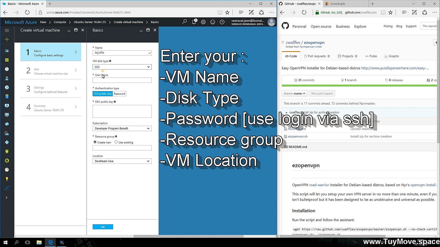Click Resource group info icon
Image resolution: width=440 pixels, height=247 pixels.
pyautogui.click(x=116, y=136)
